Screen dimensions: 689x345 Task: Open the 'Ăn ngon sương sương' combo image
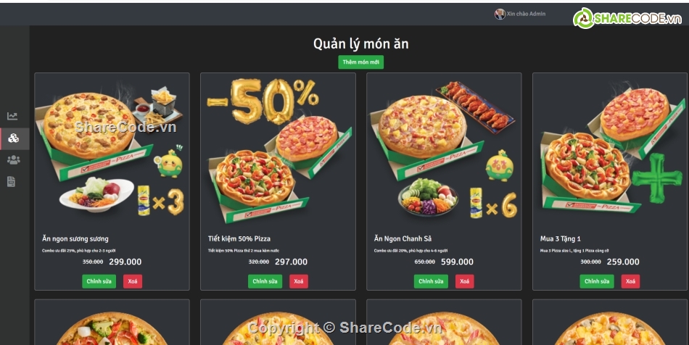pos(112,151)
